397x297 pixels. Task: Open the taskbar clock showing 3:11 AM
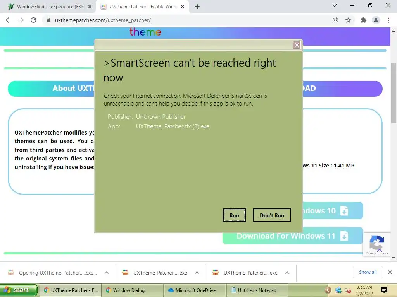(x=364, y=290)
